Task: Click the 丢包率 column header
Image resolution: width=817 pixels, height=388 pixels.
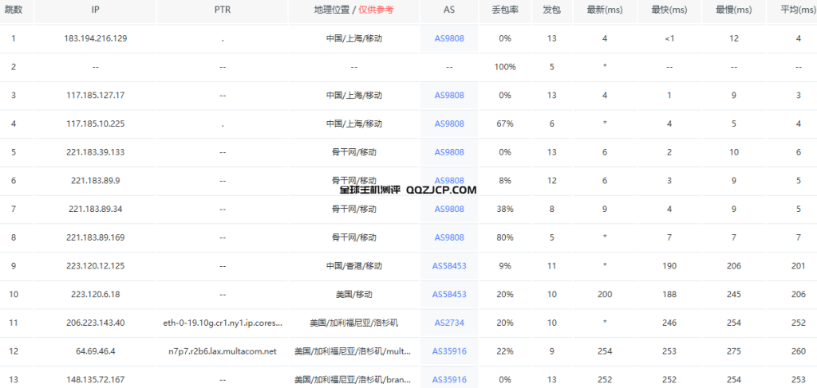Action: tap(504, 10)
